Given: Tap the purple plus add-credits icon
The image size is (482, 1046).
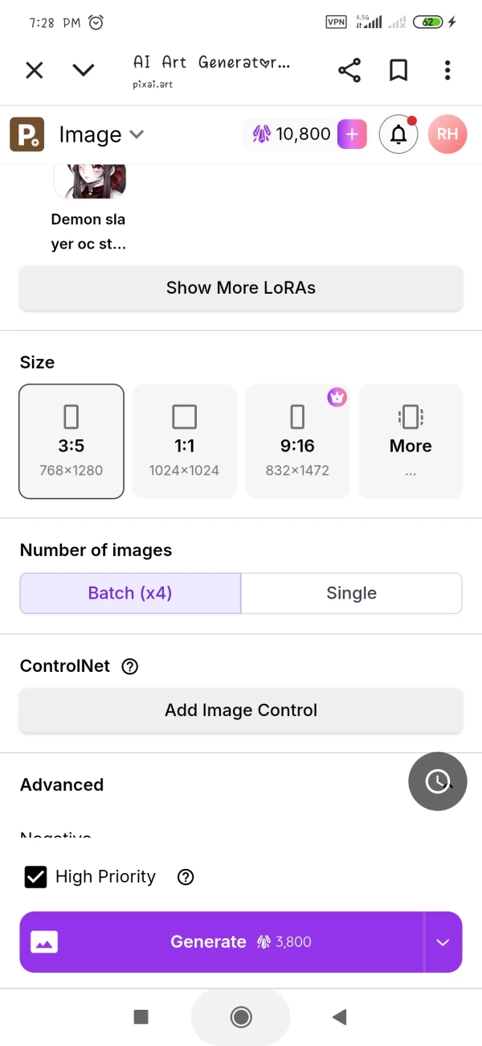Looking at the screenshot, I should tap(352, 134).
